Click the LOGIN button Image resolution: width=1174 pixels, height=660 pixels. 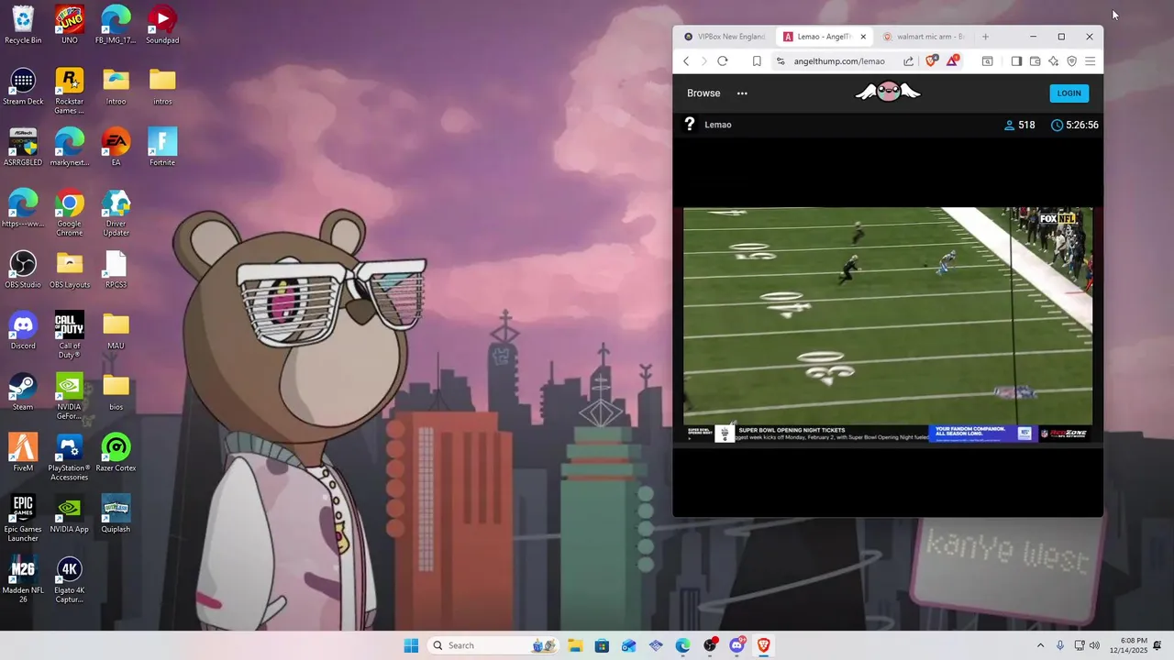[1069, 93]
